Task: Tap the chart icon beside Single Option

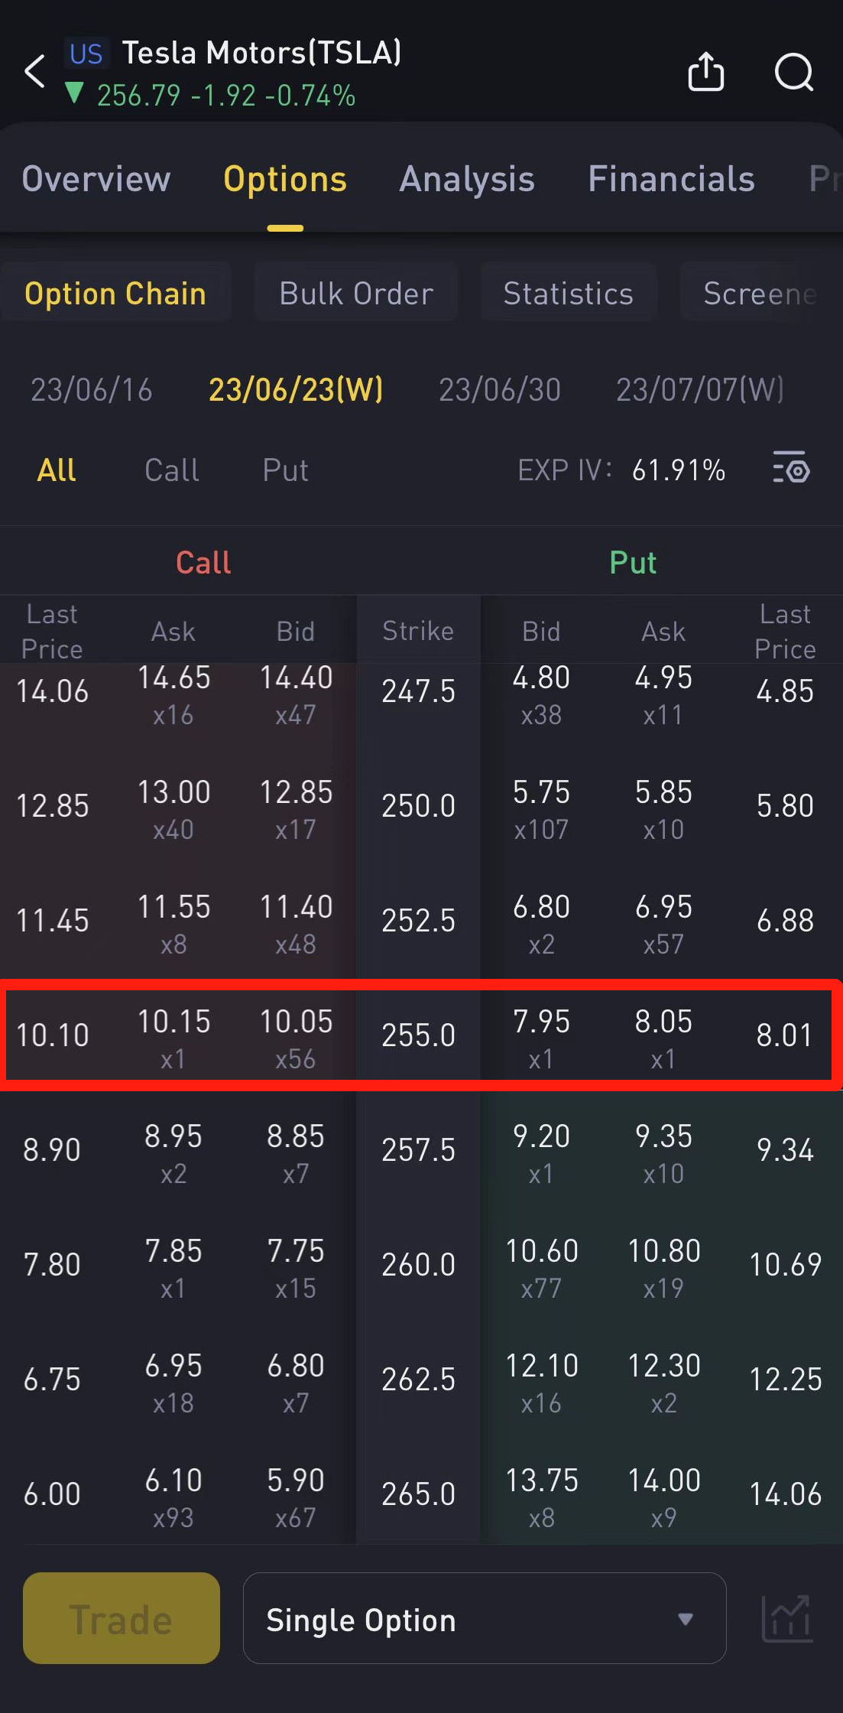Action: 786,1618
